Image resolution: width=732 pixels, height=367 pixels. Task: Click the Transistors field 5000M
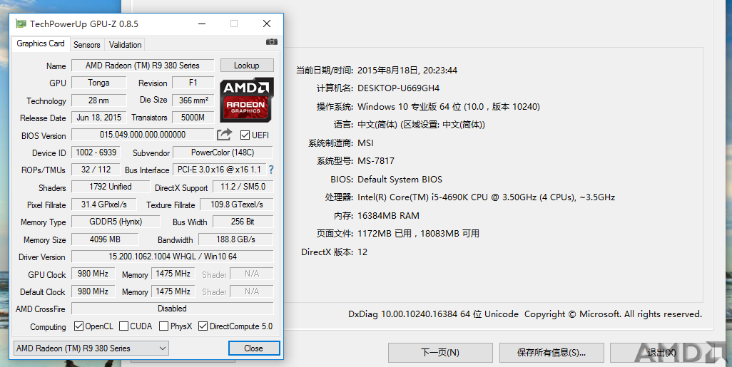point(193,118)
